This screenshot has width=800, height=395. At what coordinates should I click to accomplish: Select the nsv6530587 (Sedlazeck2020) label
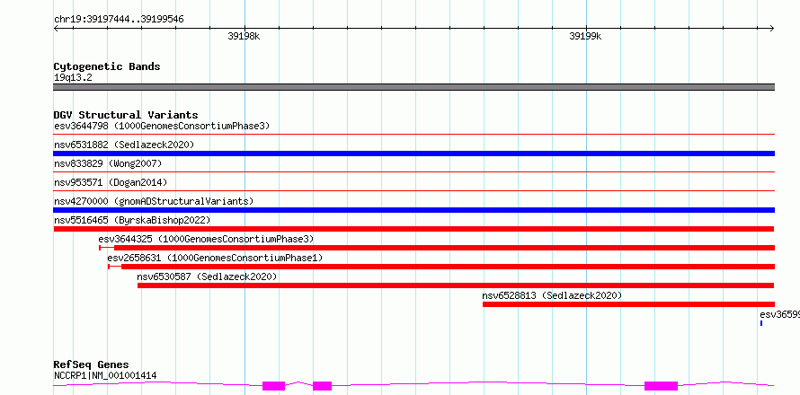pyautogui.click(x=207, y=276)
